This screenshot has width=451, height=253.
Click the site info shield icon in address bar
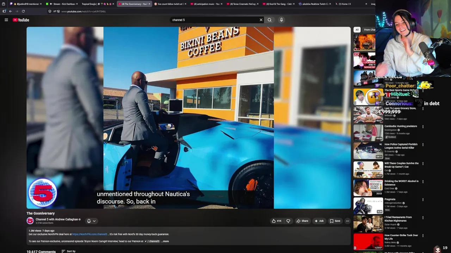pos(50,11)
